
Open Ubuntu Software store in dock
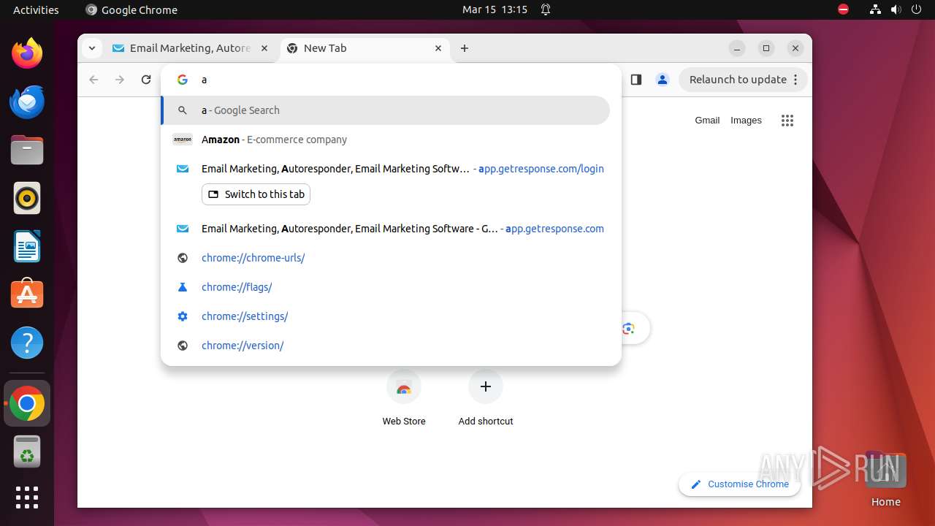27,294
